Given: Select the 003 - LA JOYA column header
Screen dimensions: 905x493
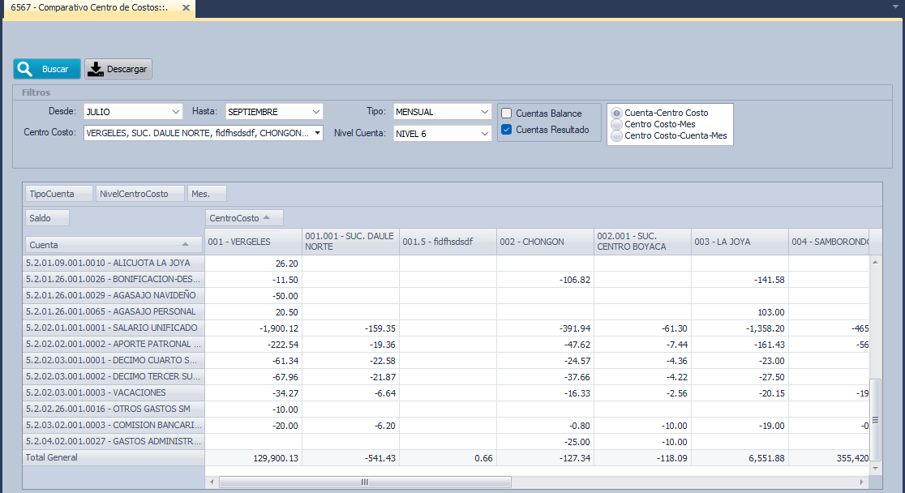Looking at the screenshot, I should click(739, 242).
